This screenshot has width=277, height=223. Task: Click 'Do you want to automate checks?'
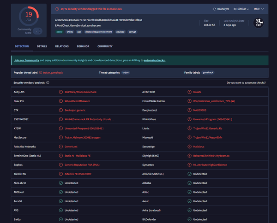point(246,82)
